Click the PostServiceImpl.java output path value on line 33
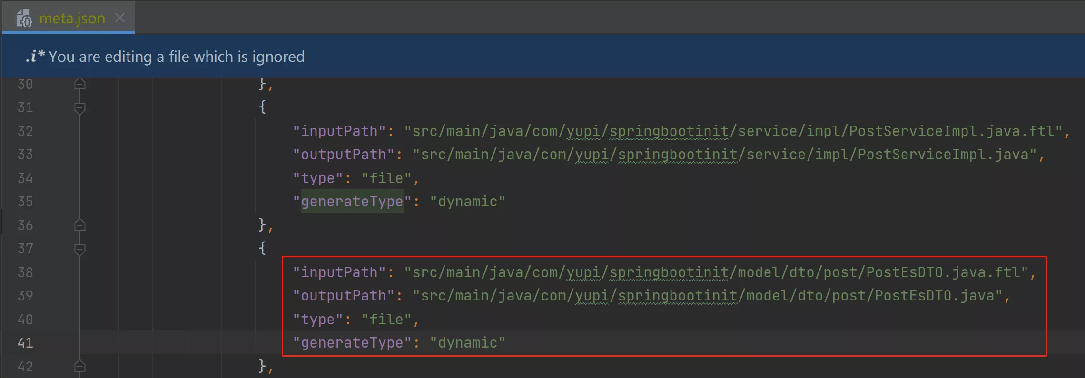 (724, 155)
